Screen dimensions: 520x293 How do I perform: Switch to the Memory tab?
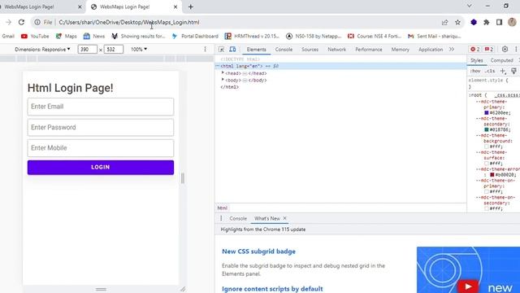[x=400, y=49]
